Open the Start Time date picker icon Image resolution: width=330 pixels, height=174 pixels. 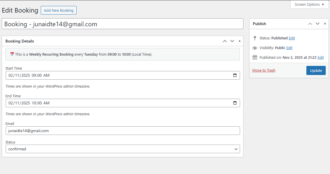[235, 75]
